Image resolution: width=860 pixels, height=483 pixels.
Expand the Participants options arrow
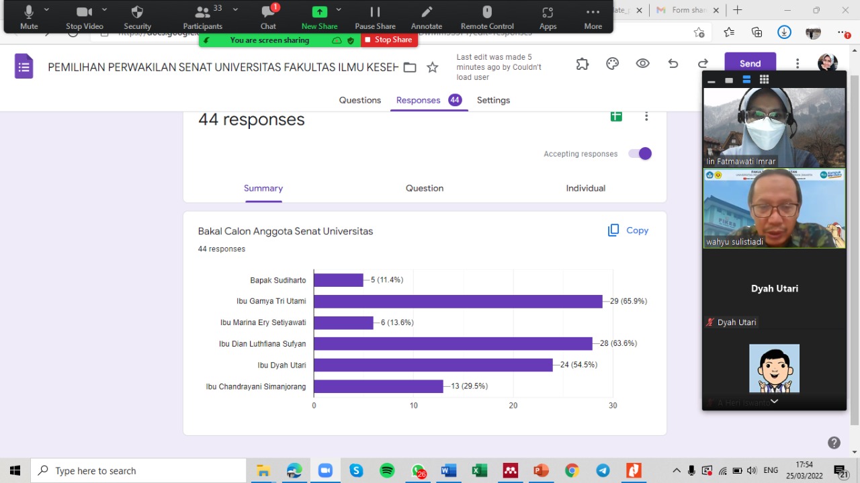pyautogui.click(x=235, y=10)
